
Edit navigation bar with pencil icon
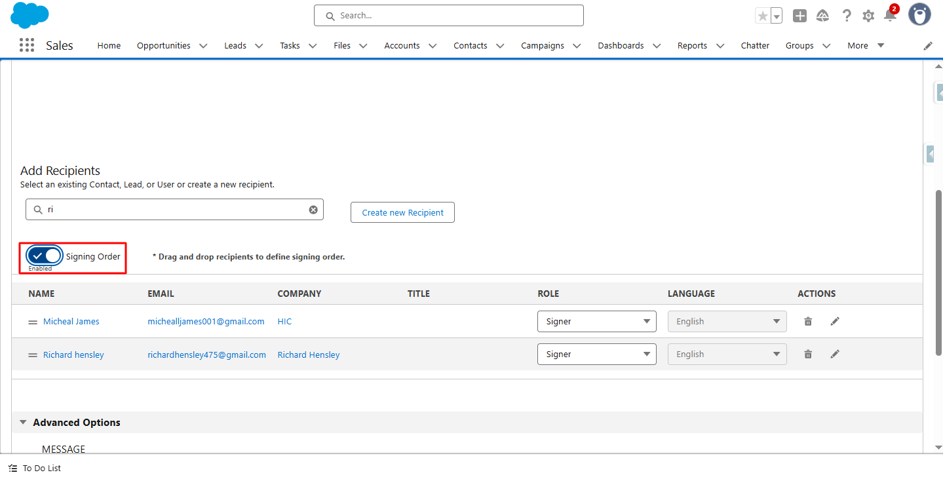928,46
